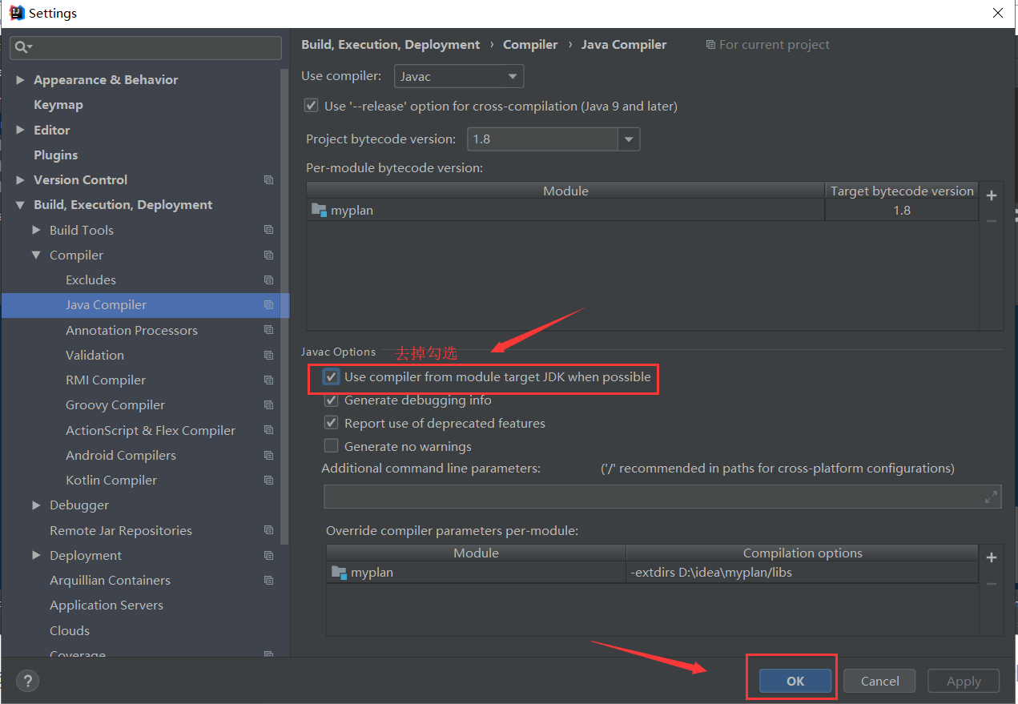
Task: Uncheck Use compiler from module target JDK
Action: [332, 376]
